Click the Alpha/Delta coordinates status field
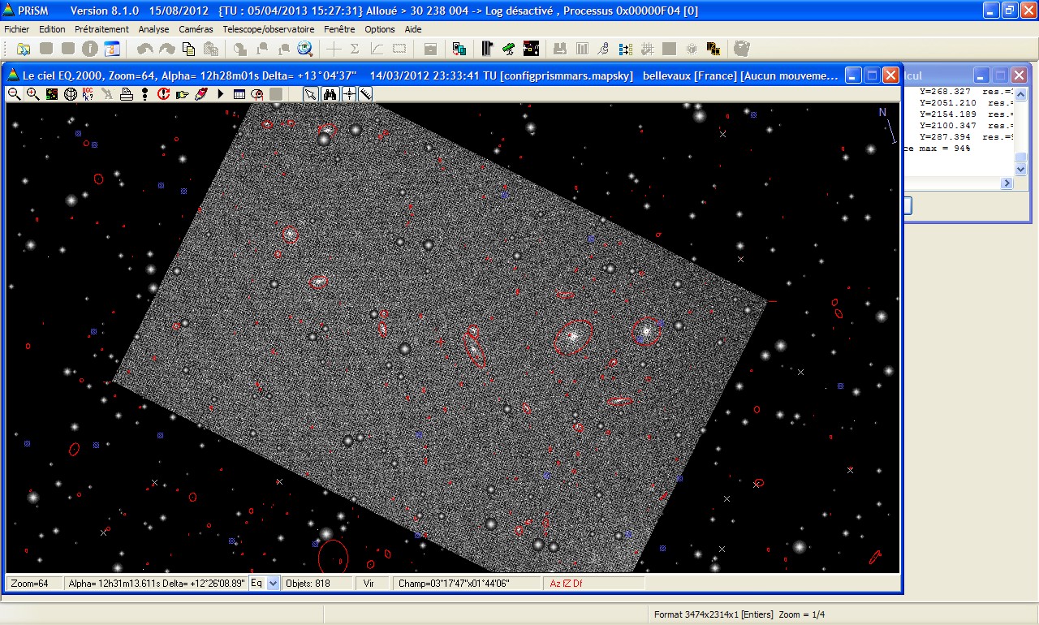This screenshot has width=1039, height=625. [x=157, y=584]
